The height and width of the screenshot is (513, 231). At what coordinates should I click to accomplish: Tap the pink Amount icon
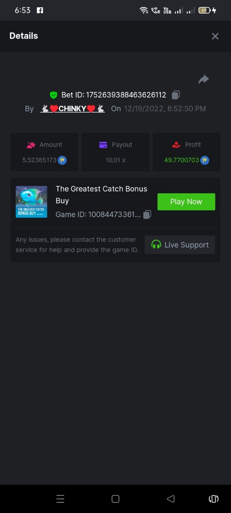[31, 145]
